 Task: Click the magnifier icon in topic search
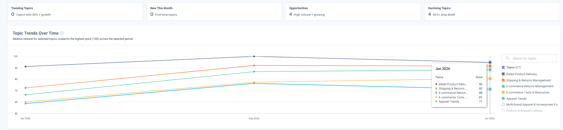pyautogui.click(x=507, y=58)
